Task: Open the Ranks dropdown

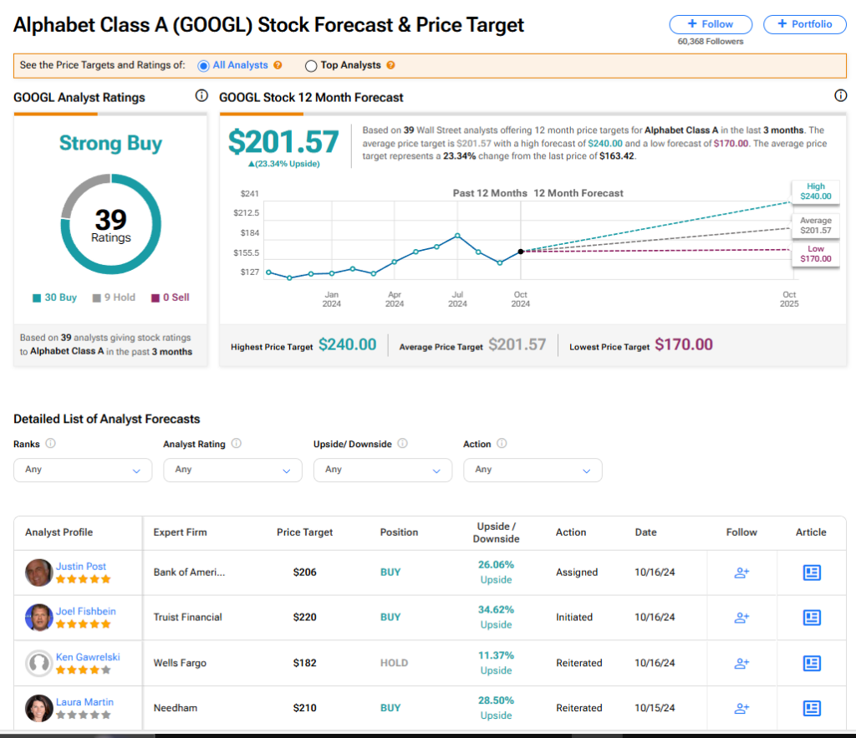Action: (83, 470)
